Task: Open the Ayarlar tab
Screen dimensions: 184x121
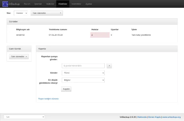Action: pos(89,4)
